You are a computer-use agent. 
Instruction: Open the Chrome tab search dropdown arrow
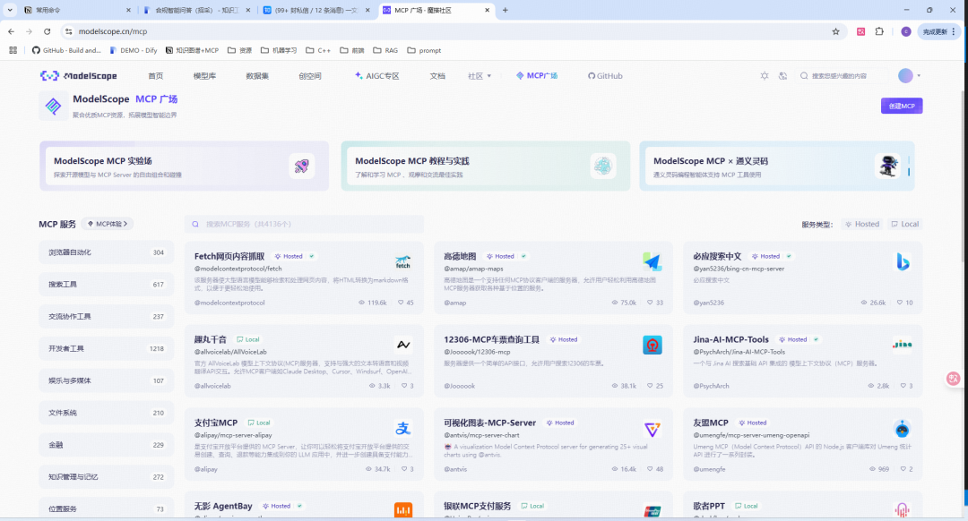(x=10, y=10)
